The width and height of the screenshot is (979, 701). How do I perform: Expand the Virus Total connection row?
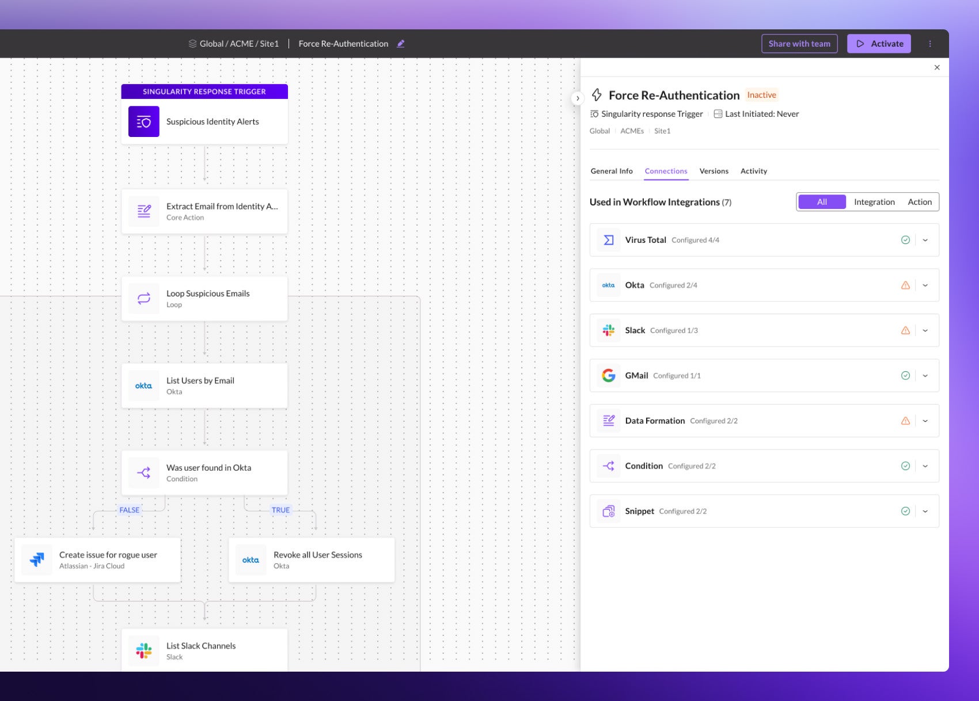(x=925, y=240)
